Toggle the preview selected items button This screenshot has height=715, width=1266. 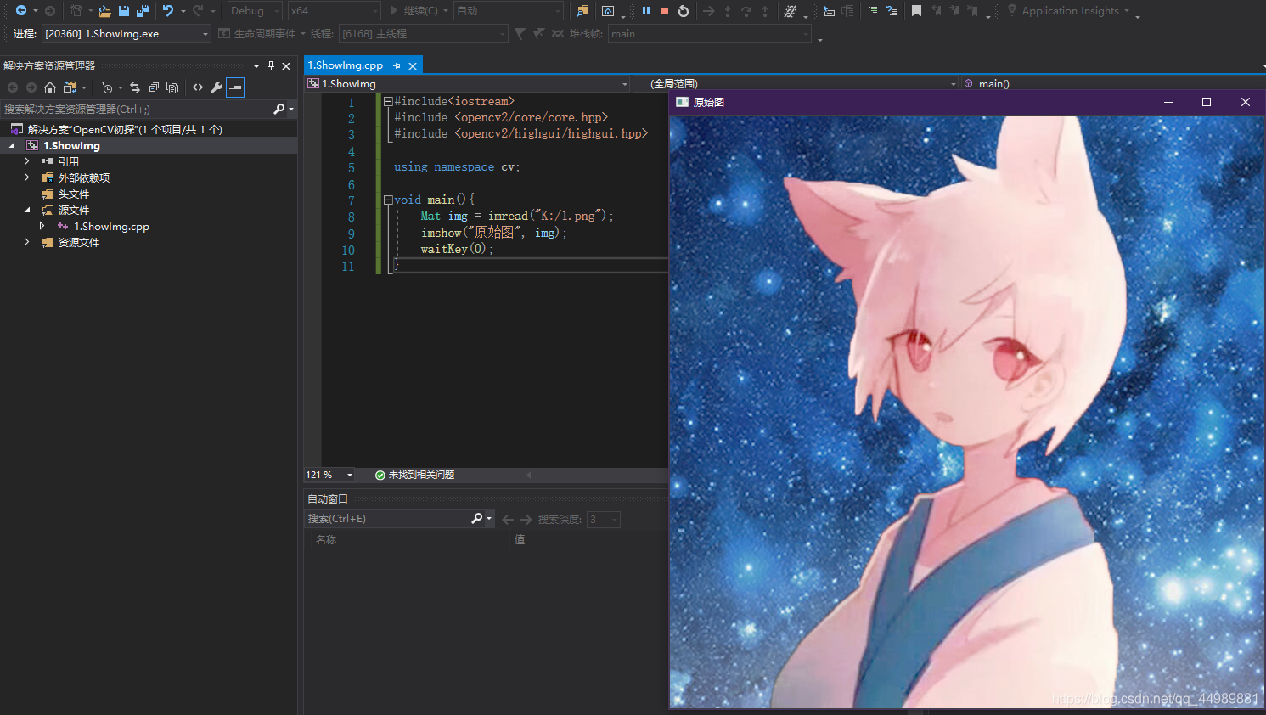235,87
